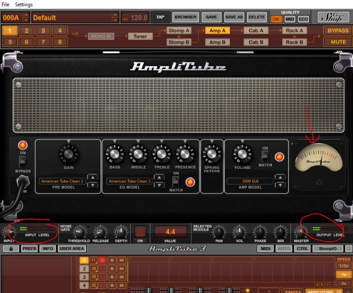Open the Cab A module
Viewport: 353px width, 293px height.
(x=256, y=30)
